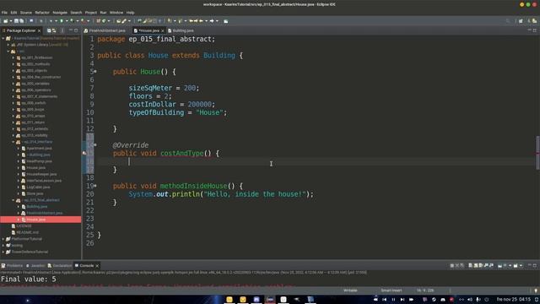Expand the ep_001 package node
The image size is (540, 304).
pos(13,57)
